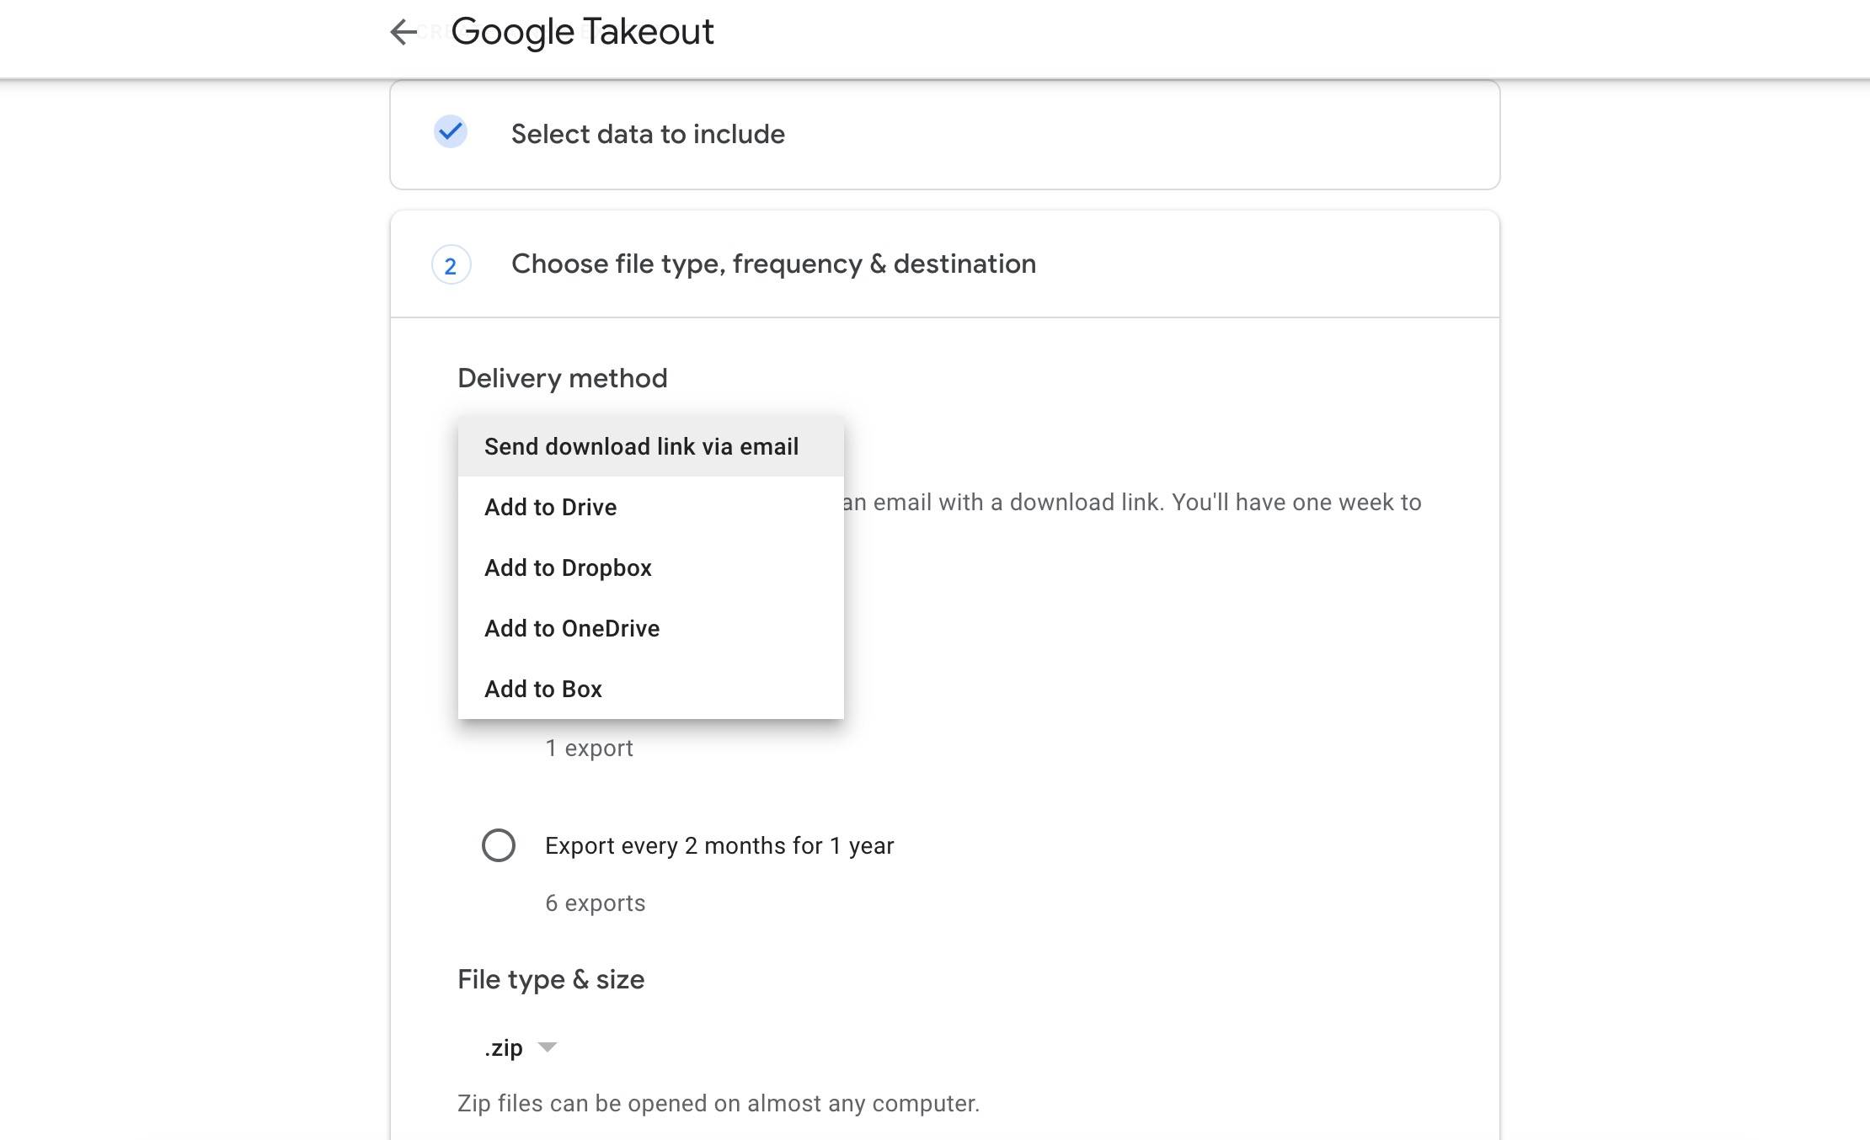Image resolution: width=1870 pixels, height=1140 pixels.
Task: Collapse Choose file type, frequency & destination header
Action: 944,264
